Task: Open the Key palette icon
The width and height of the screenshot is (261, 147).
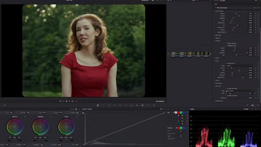Action: (x=143, y=105)
